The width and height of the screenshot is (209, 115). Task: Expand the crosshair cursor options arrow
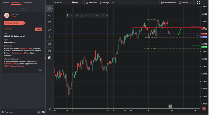53,9
